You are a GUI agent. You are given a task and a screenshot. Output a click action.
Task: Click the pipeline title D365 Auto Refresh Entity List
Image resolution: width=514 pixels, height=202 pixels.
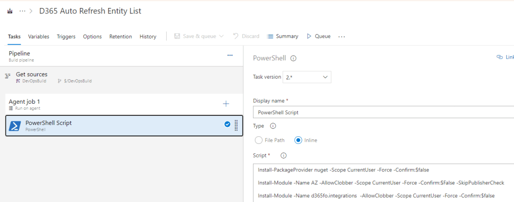pyautogui.click(x=90, y=11)
